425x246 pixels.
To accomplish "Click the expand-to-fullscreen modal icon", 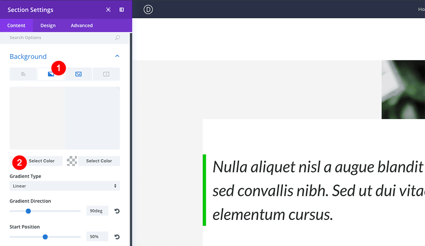I will (x=108, y=10).
